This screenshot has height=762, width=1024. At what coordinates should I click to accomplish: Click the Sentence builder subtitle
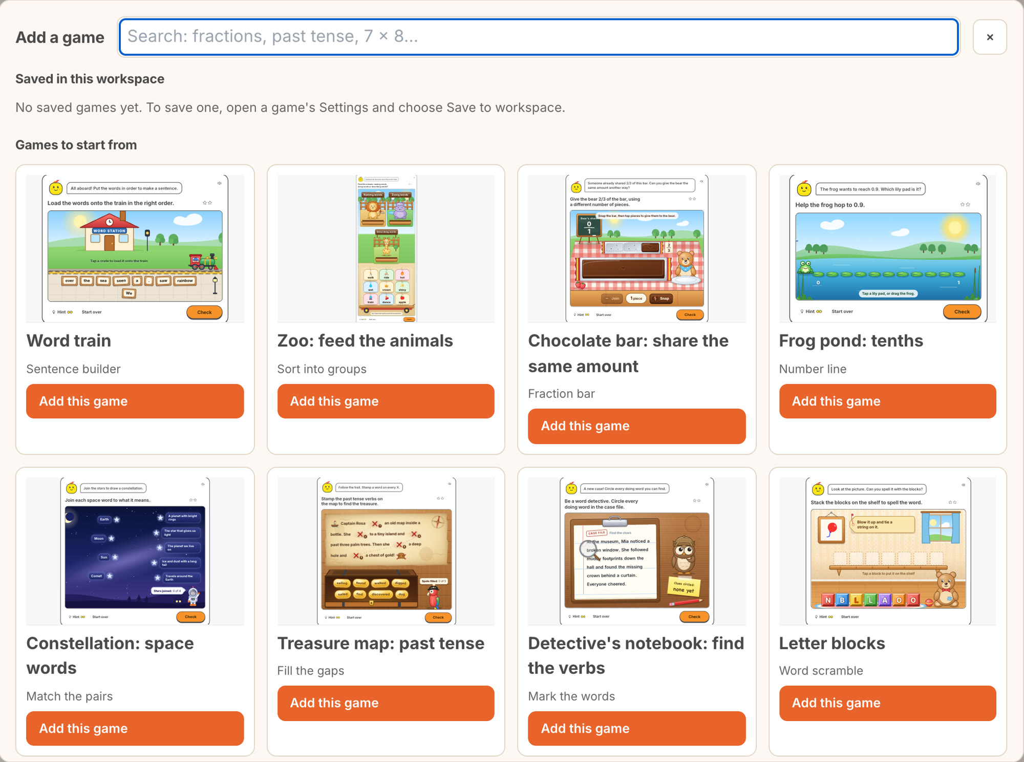pyautogui.click(x=73, y=369)
